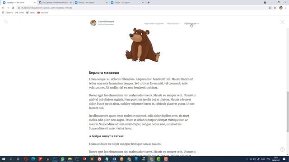Screen dimensions: 289x162
Task: Open the Карты bookmark
Action: pyautogui.click(x=30, y=13)
